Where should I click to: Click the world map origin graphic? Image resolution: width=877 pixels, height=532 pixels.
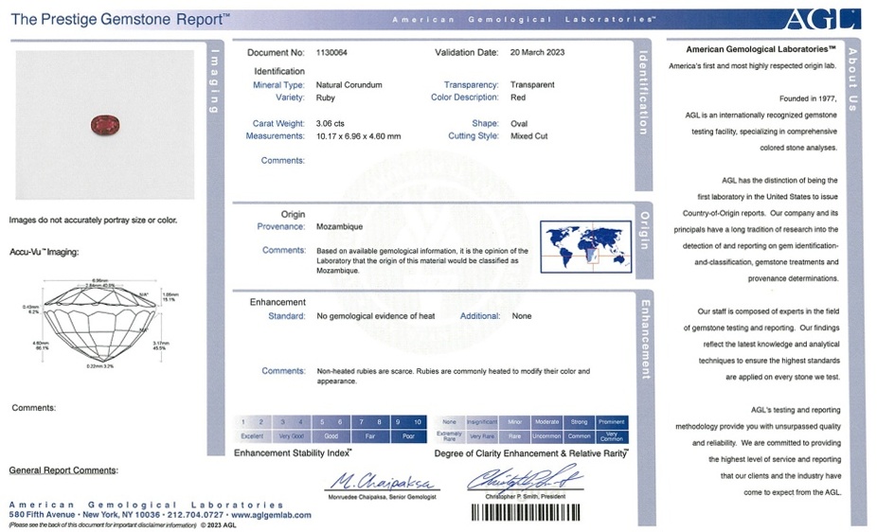[585, 246]
